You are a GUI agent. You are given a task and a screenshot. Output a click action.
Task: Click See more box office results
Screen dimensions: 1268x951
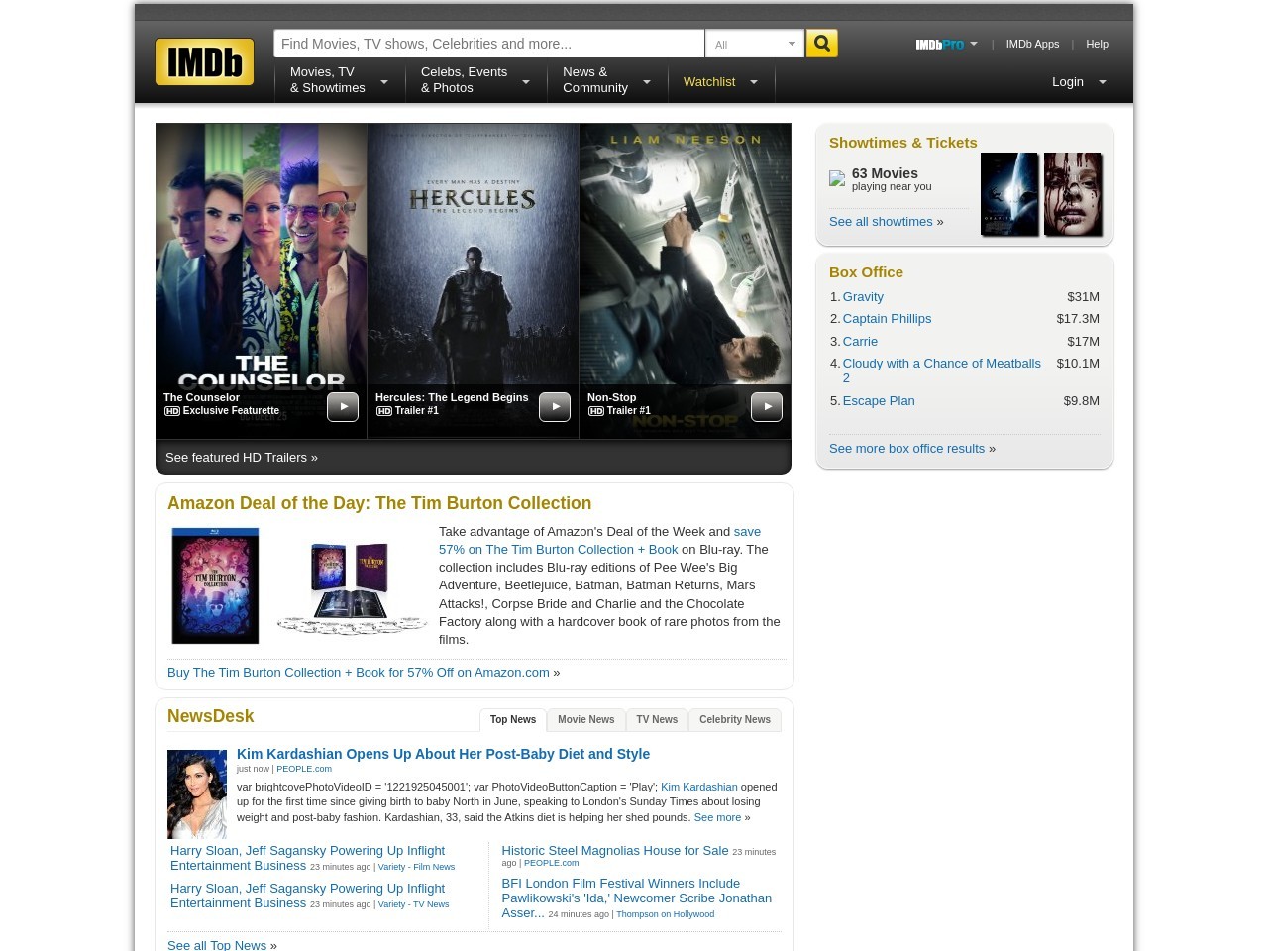click(x=906, y=449)
